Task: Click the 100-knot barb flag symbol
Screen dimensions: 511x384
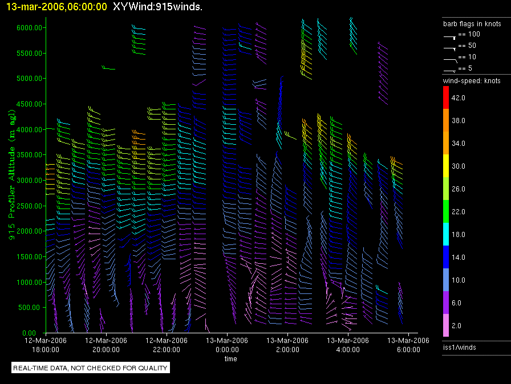Action: pos(450,36)
